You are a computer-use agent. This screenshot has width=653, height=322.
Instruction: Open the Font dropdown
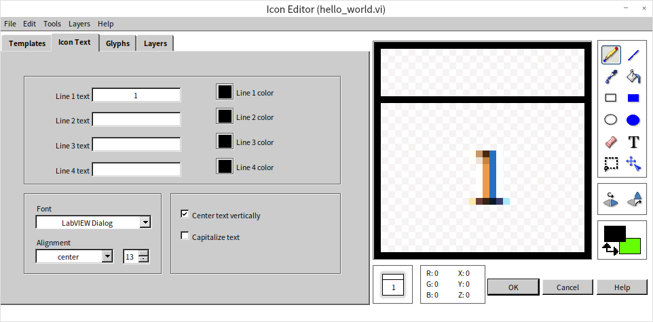point(145,222)
